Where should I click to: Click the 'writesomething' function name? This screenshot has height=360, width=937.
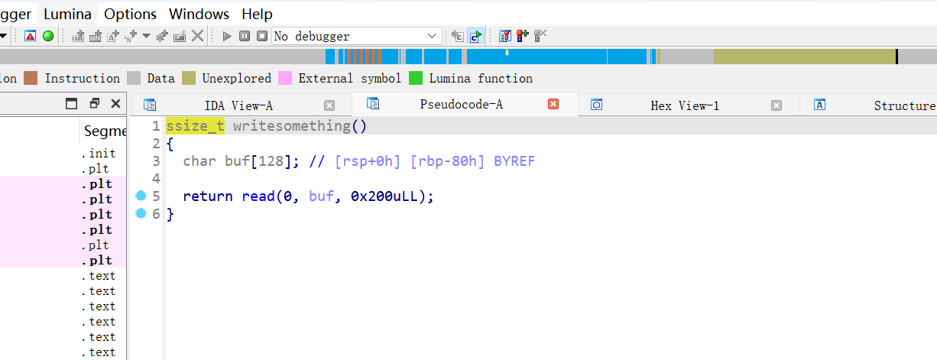(292, 126)
